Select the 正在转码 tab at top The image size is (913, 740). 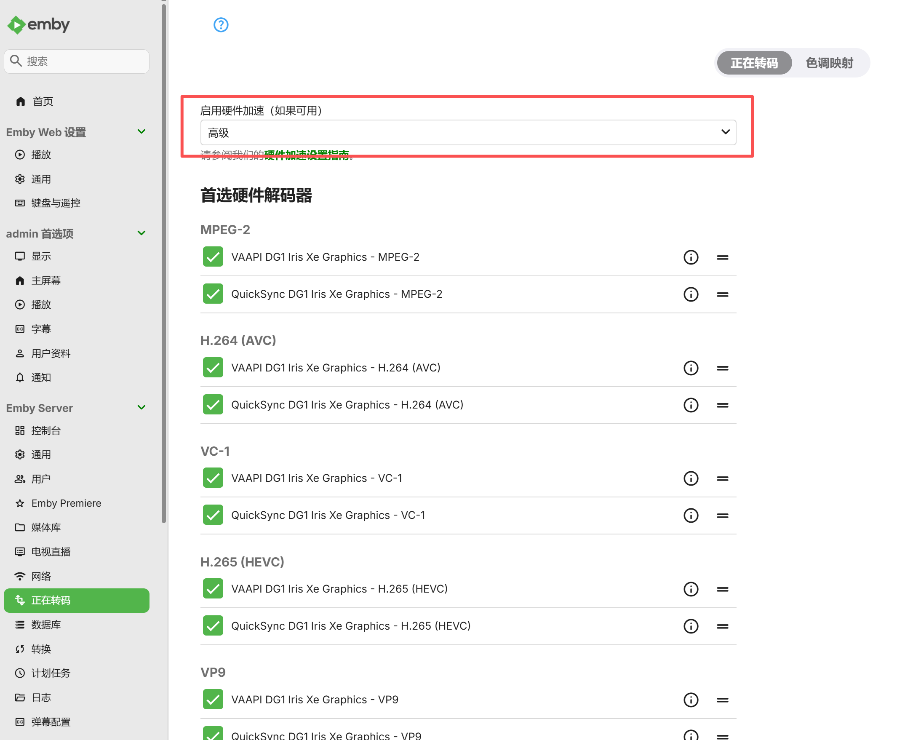tap(753, 63)
